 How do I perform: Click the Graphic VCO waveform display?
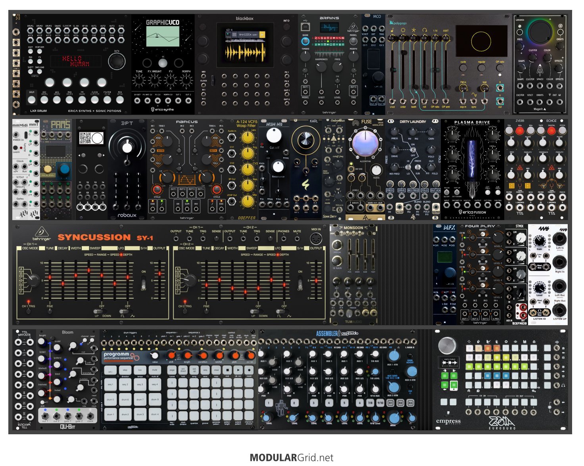[x=163, y=36]
